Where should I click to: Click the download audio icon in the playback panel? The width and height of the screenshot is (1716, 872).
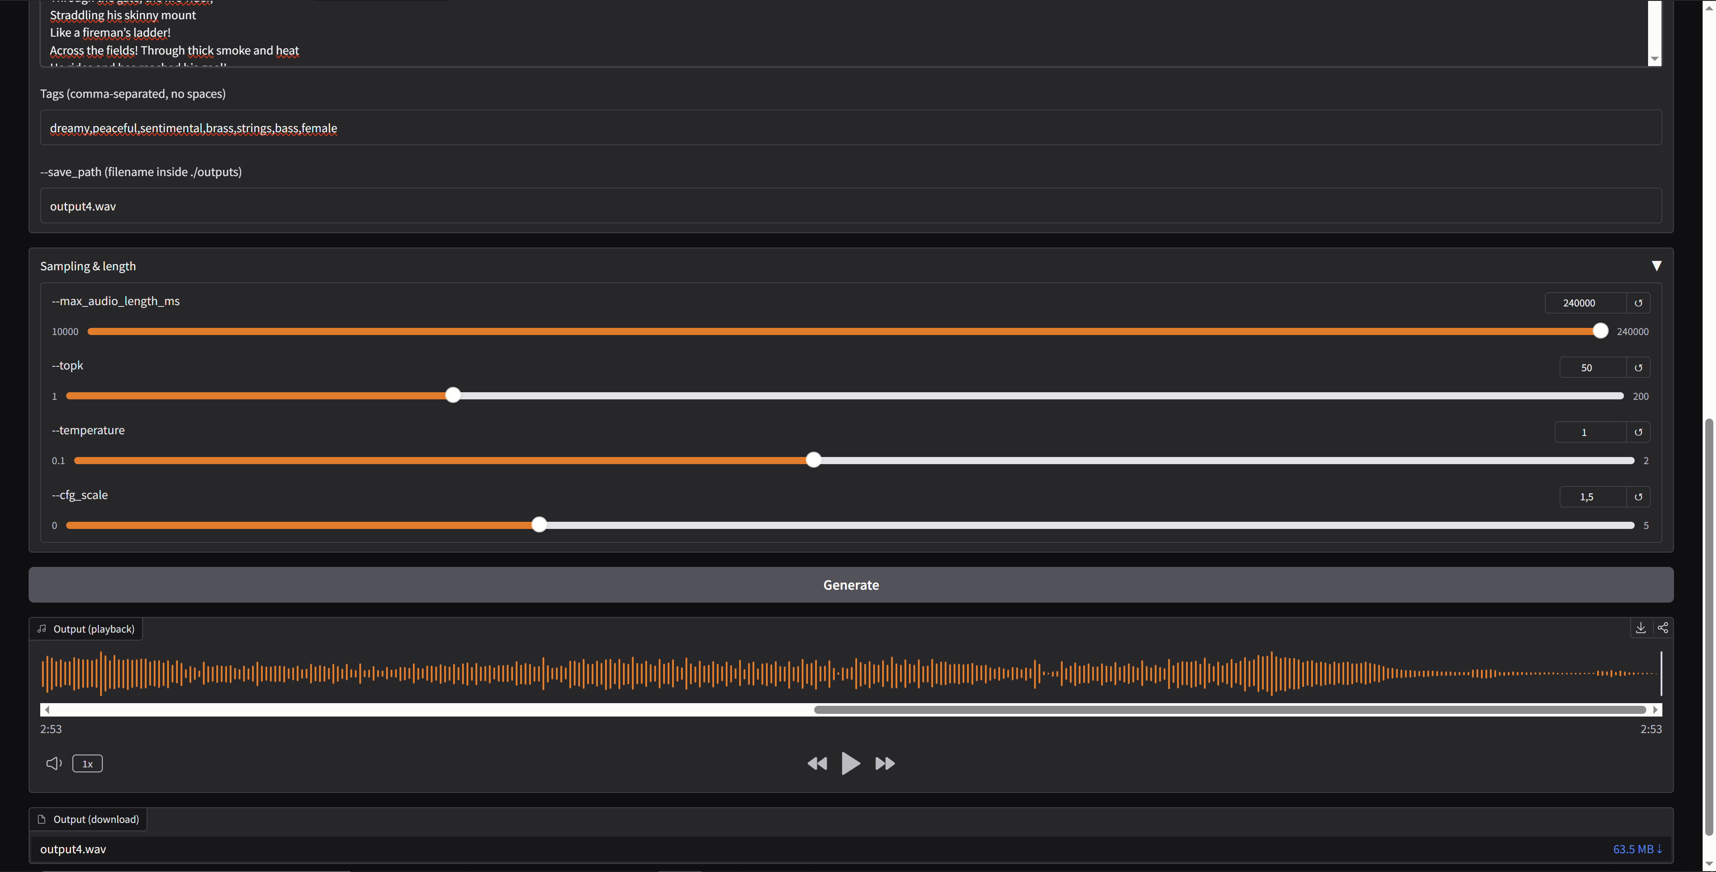pyautogui.click(x=1641, y=628)
